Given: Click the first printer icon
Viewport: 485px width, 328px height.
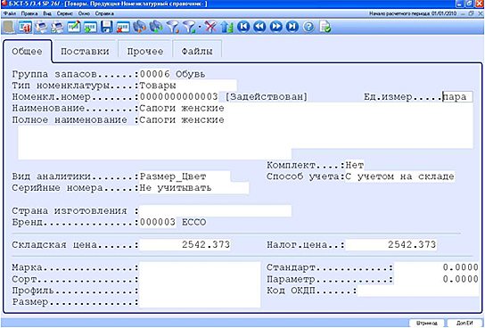Looking at the screenshot, I should (41, 27).
